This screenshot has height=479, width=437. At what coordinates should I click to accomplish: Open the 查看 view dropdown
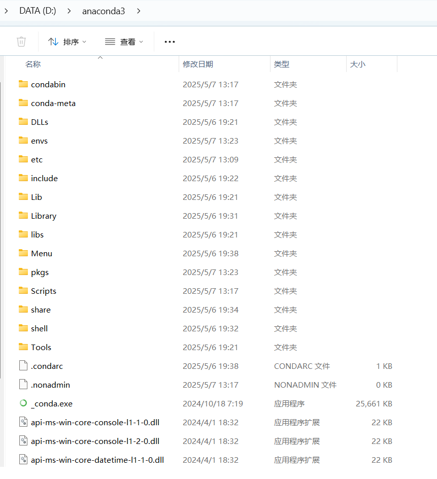124,42
